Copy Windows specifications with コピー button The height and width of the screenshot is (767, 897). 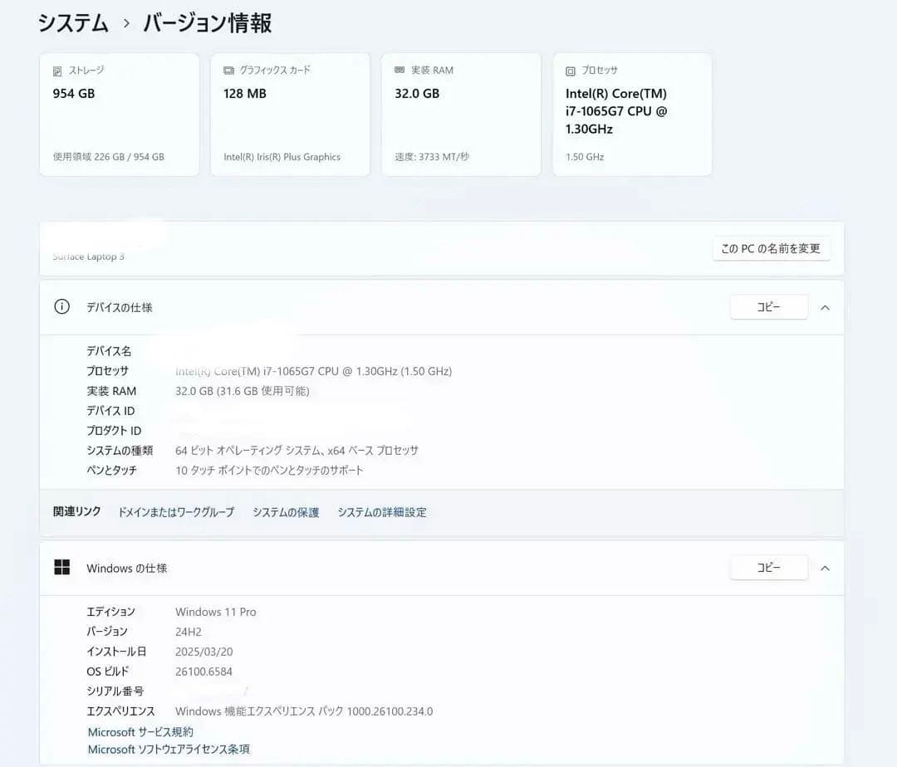coord(768,568)
